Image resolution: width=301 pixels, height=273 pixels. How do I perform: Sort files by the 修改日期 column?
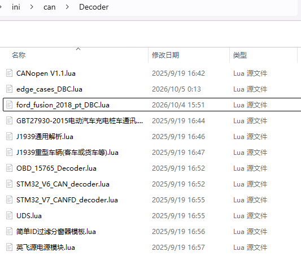pos(165,55)
